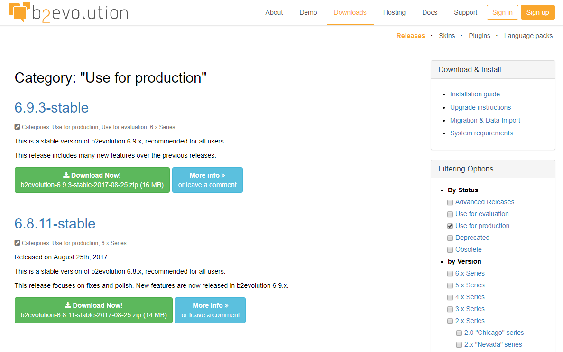This screenshot has width=563, height=352.
Task: Go to the Hosting page
Action: point(394,12)
